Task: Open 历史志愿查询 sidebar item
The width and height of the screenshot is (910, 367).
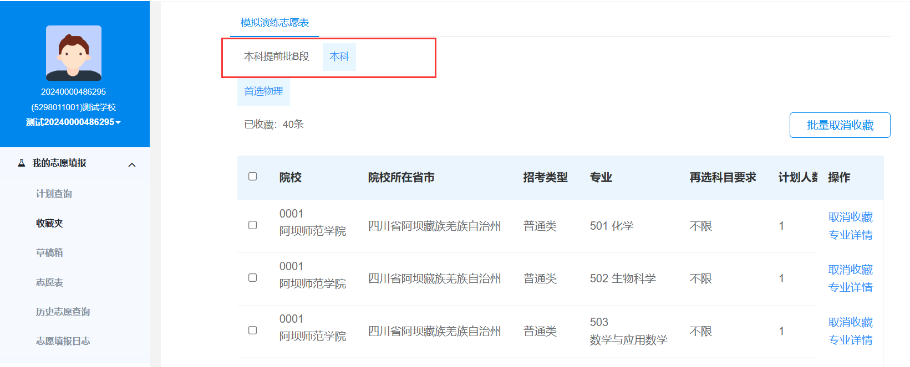Action: pos(63,312)
